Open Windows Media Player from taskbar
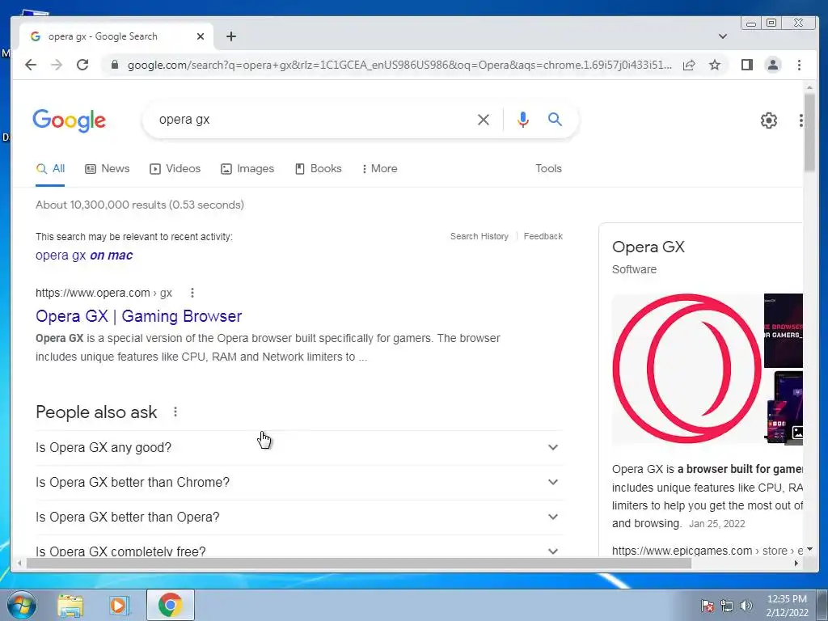This screenshot has width=828, height=621. (120, 605)
